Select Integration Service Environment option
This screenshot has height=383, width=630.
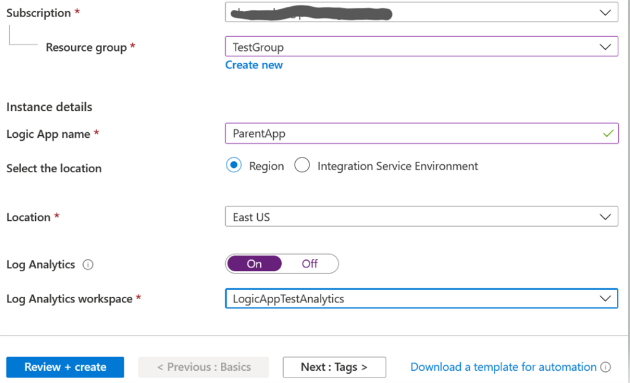(302, 165)
